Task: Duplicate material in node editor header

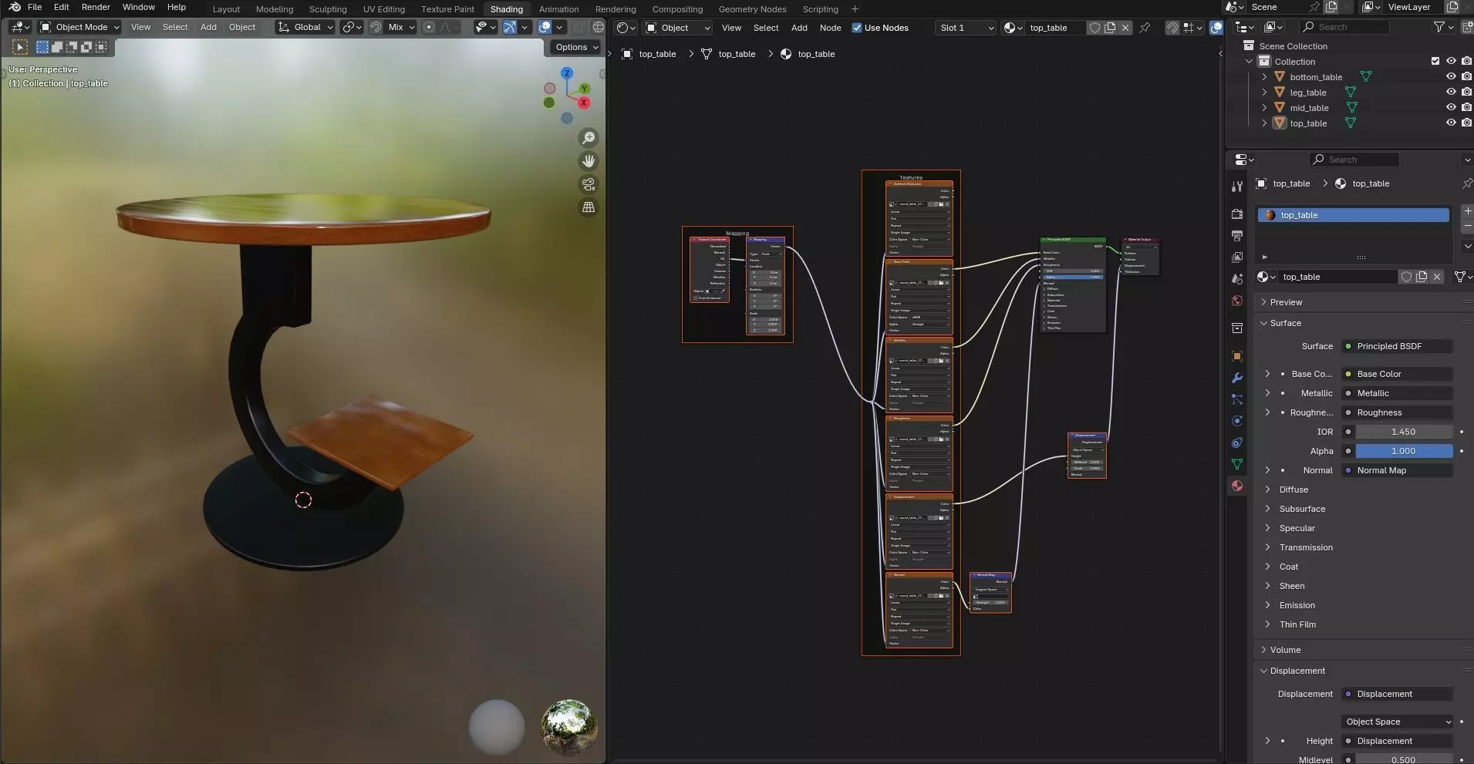Action: [1110, 28]
